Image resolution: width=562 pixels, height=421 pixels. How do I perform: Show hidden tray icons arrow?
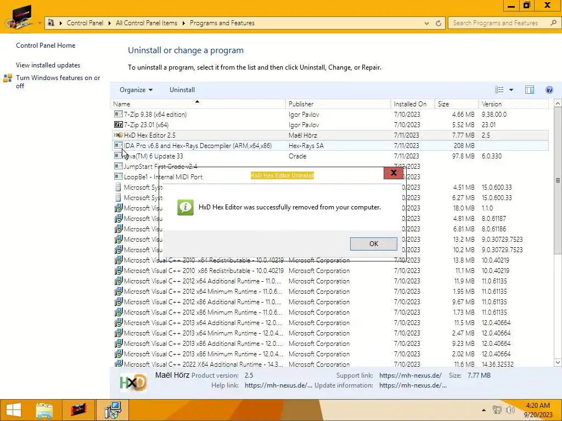click(x=484, y=410)
